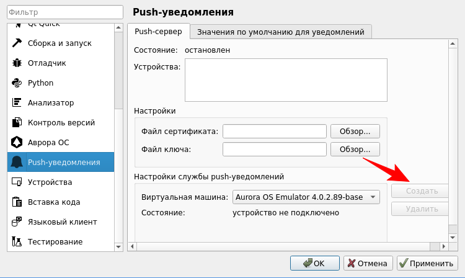Image resolution: width=465 pixels, height=278 pixels.
Task: Click the Push-уведомления bell icon
Action: point(17,162)
